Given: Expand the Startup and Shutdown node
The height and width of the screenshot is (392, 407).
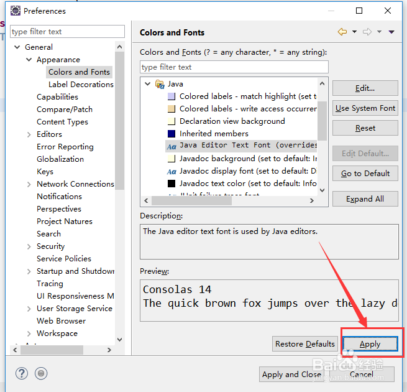Looking at the screenshot, I should [x=29, y=271].
